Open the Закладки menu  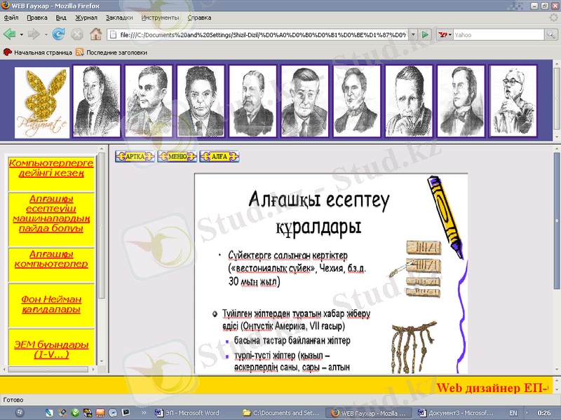[x=119, y=17]
